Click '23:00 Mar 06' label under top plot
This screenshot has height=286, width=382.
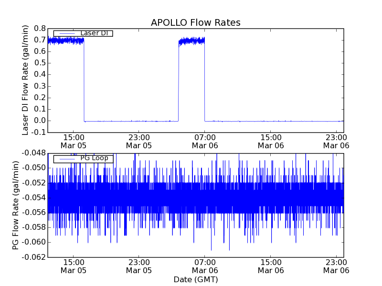(337, 142)
